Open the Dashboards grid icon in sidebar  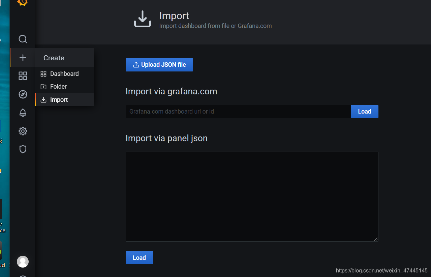23,76
